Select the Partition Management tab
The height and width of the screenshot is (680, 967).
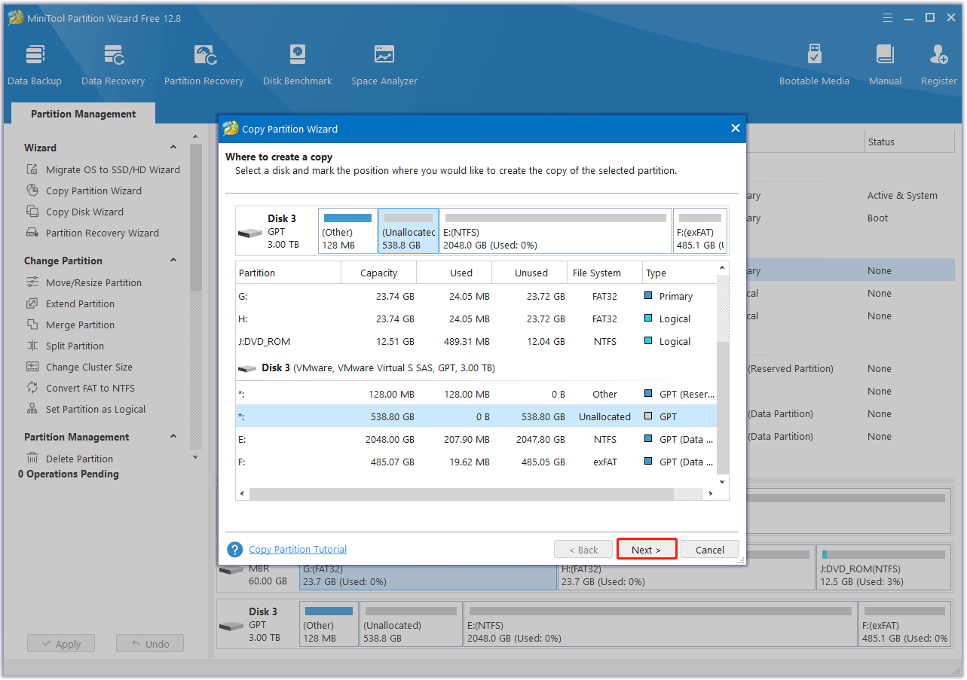83,114
